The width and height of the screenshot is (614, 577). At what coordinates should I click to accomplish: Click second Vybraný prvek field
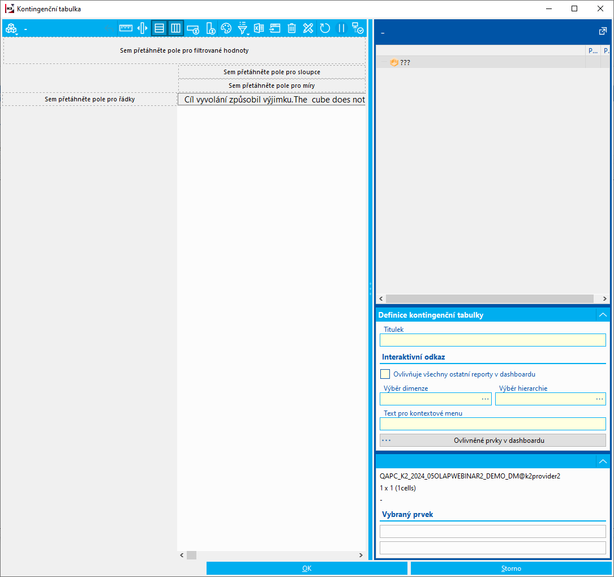(492, 548)
